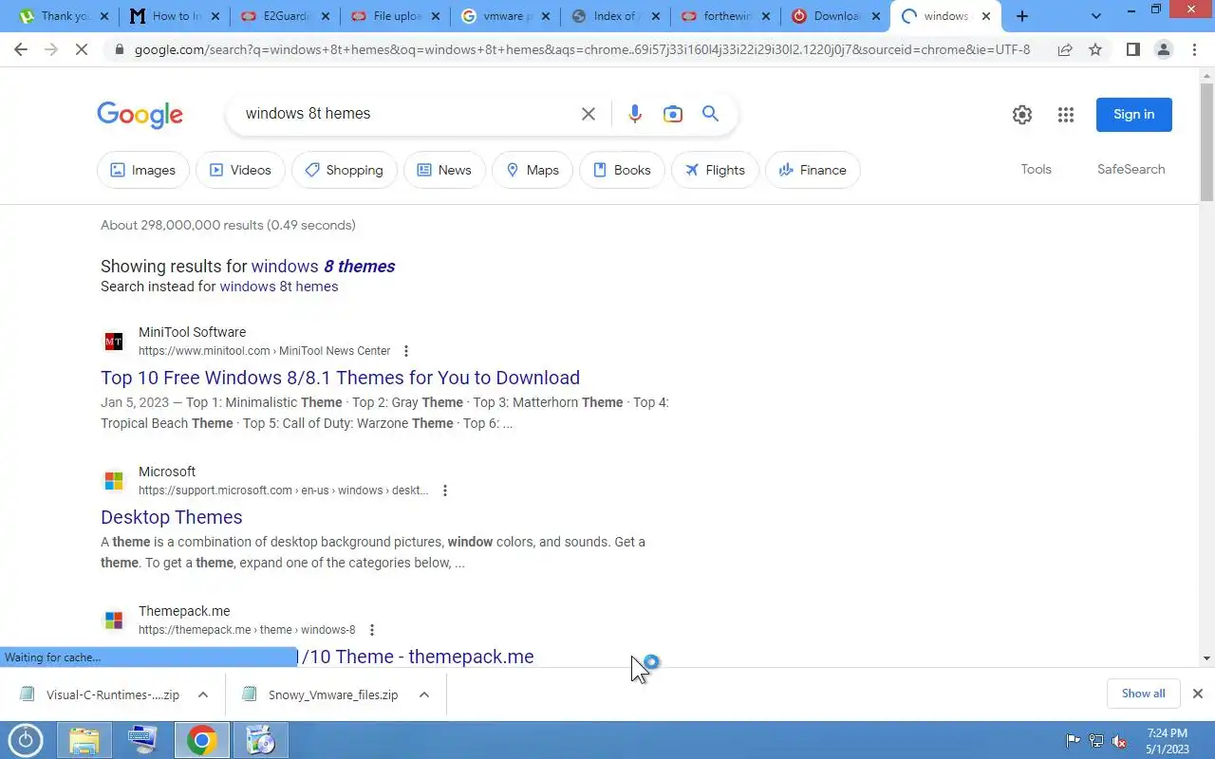Filter results by Images
The height and width of the screenshot is (759, 1215).
[x=143, y=170]
